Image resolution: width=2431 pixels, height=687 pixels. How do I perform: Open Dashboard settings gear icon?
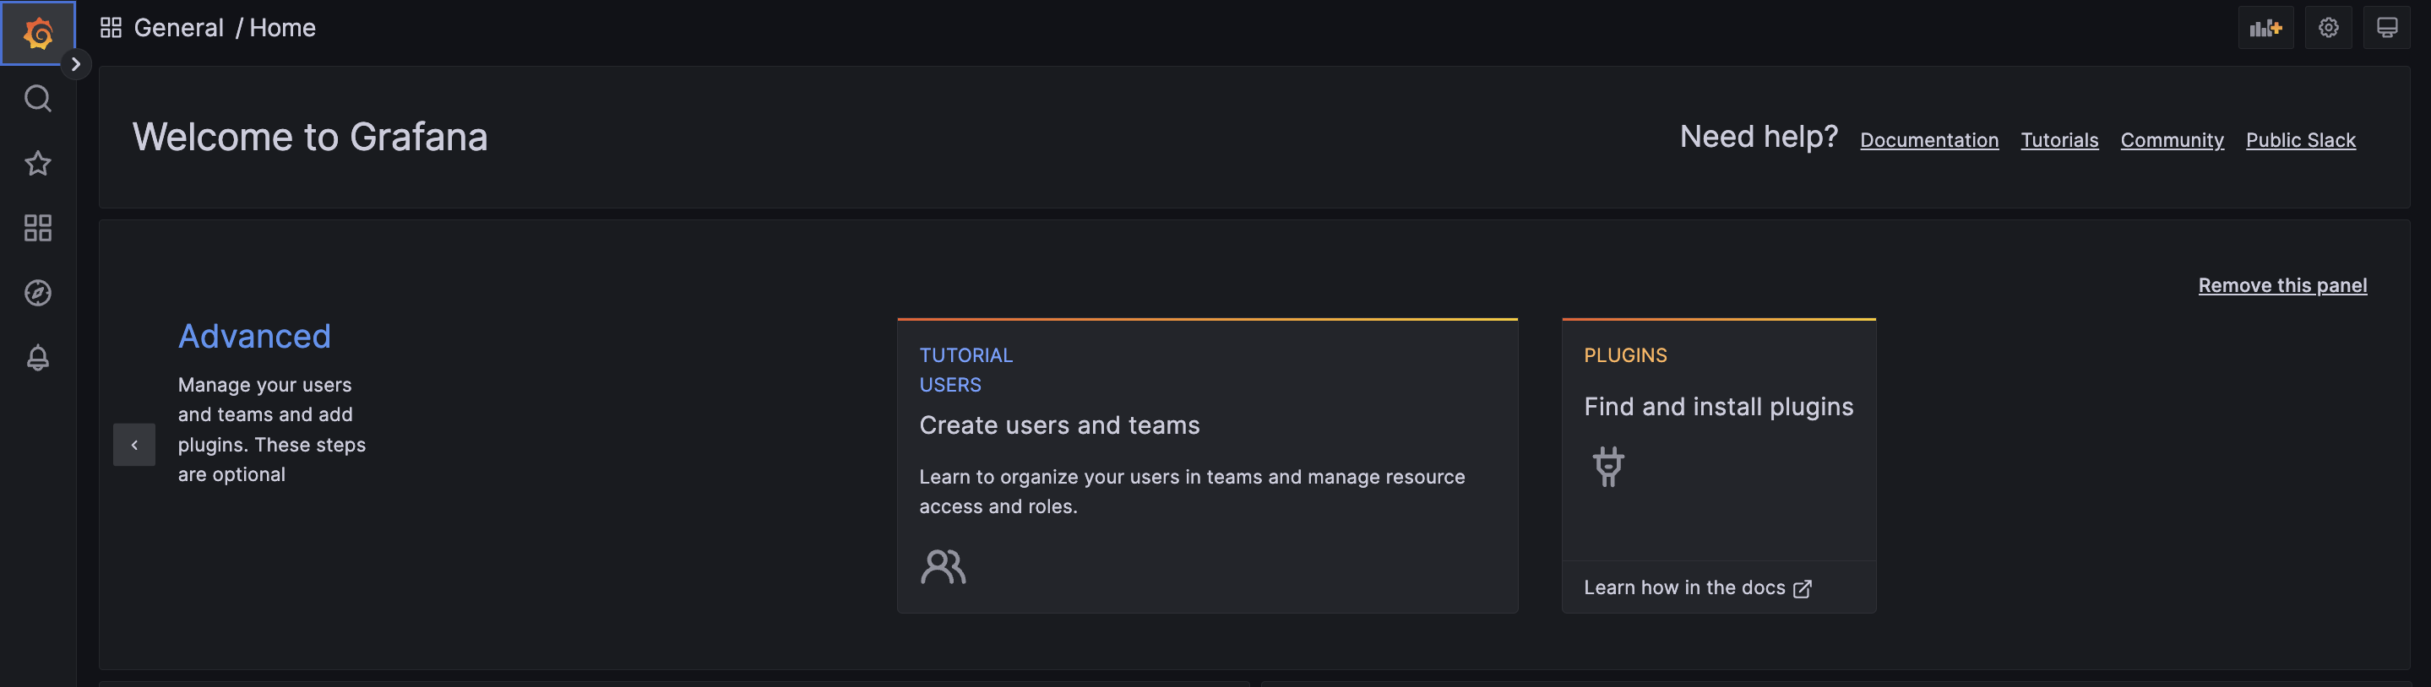2328,27
